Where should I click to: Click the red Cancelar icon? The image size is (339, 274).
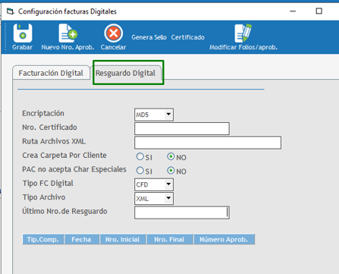click(x=114, y=33)
